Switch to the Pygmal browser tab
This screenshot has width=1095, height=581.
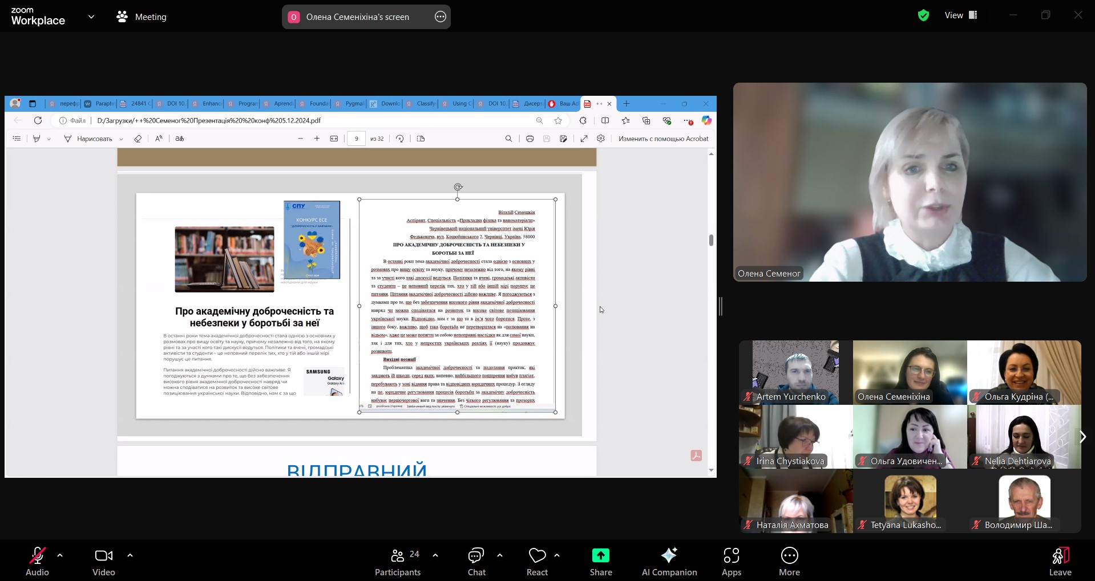click(x=349, y=104)
